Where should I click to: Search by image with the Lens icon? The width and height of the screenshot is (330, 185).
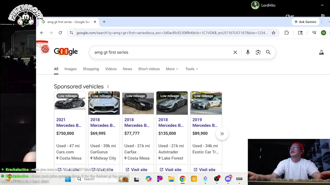[258, 52]
